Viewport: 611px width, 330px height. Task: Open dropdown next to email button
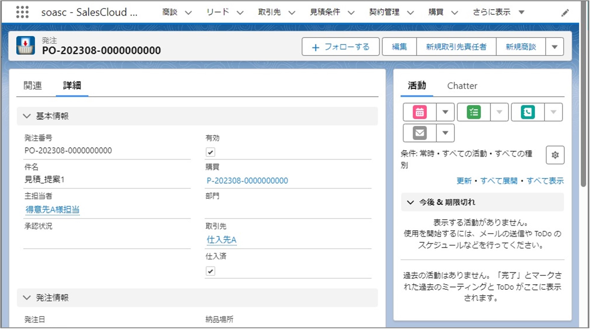point(445,133)
